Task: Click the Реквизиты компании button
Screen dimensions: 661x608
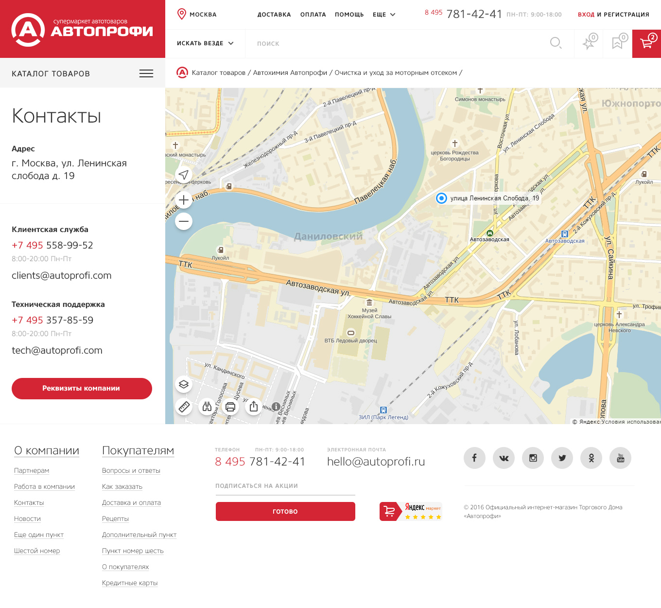Action: (x=82, y=389)
